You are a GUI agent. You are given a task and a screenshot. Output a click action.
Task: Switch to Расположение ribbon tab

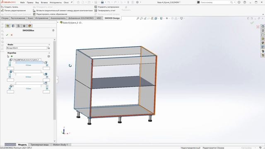18,18
